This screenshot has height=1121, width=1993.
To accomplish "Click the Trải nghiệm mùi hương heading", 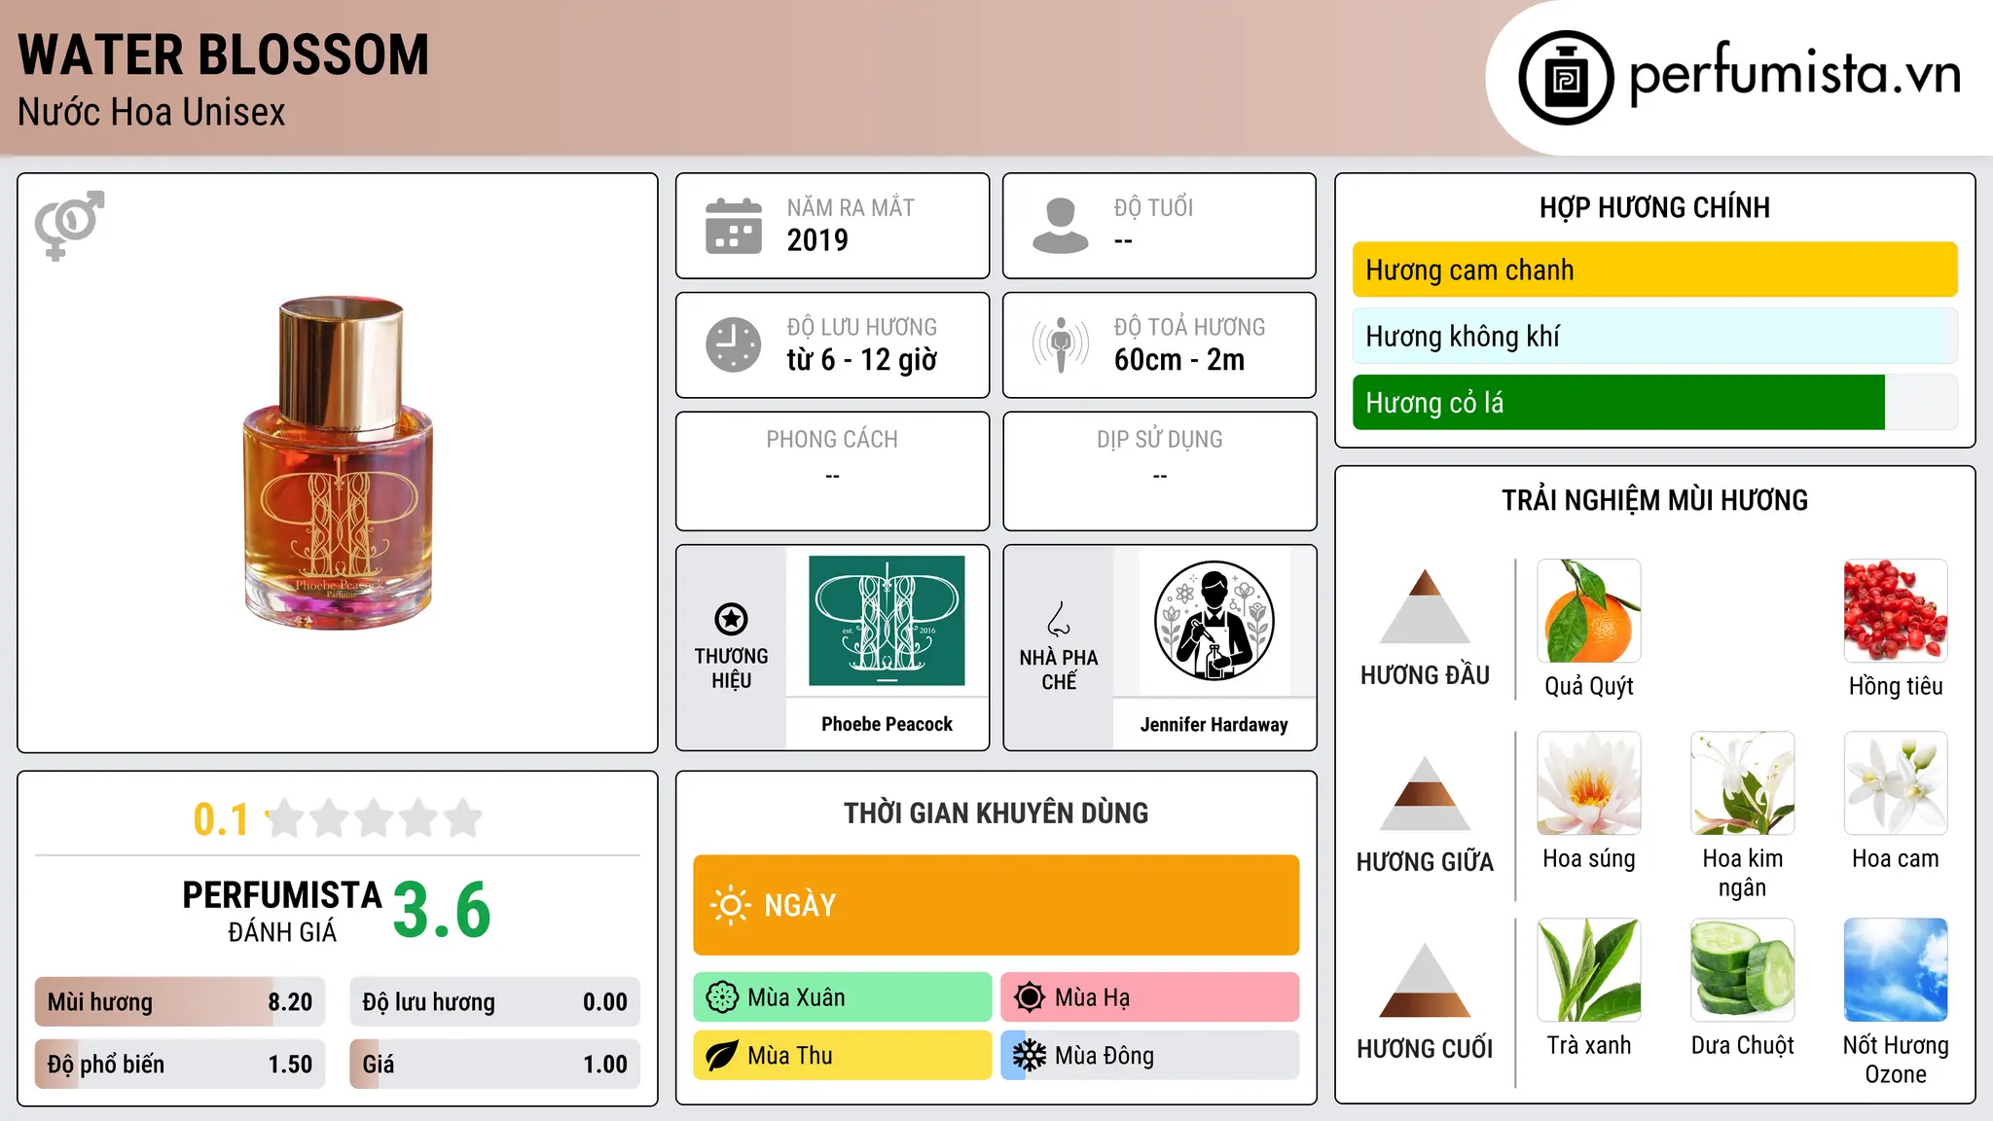I will tap(1654, 500).
